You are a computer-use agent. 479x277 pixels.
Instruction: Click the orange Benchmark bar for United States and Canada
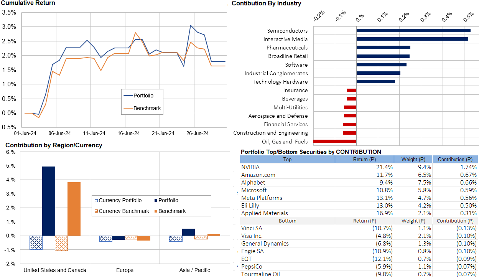point(74,209)
